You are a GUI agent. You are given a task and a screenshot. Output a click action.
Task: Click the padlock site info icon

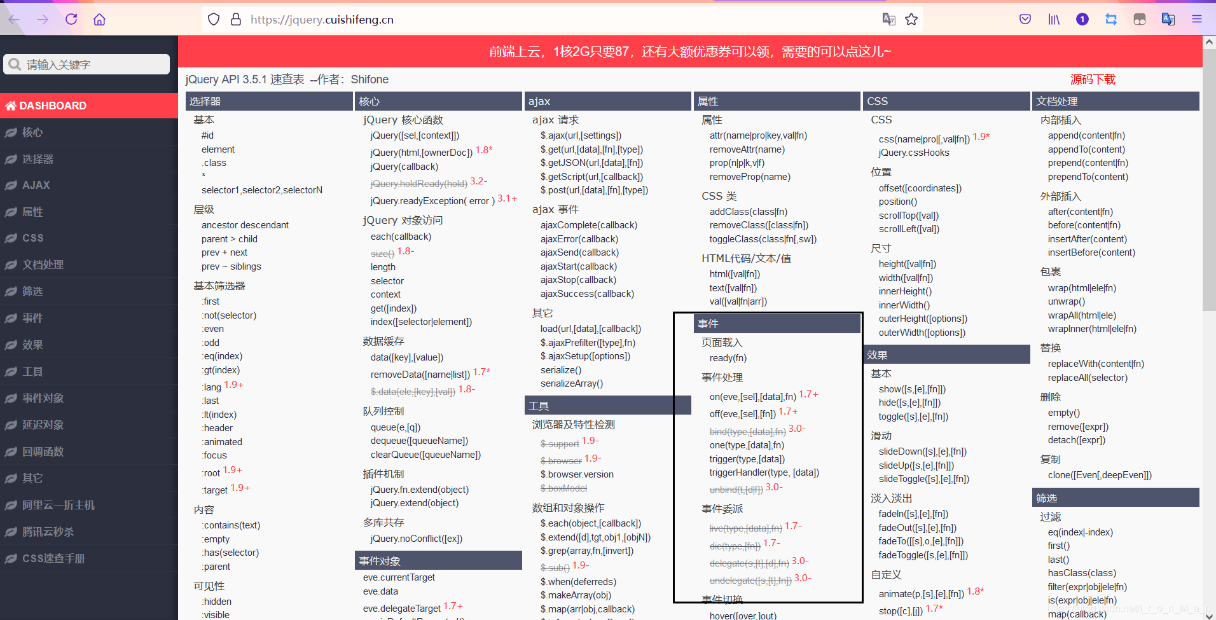pyautogui.click(x=236, y=19)
